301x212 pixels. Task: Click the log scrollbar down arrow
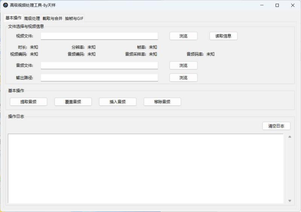(290, 201)
